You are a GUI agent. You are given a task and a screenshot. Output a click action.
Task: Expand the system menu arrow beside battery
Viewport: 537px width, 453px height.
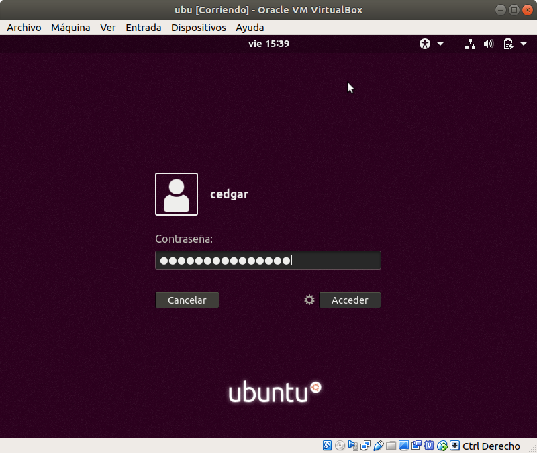click(524, 44)
